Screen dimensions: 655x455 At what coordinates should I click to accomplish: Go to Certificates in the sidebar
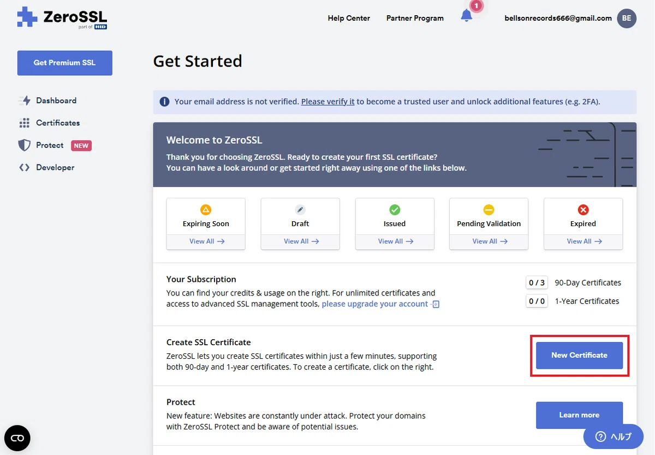tap(58, 123)
